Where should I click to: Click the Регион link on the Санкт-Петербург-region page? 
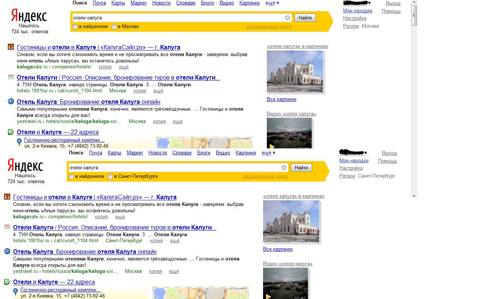point(347,176)
